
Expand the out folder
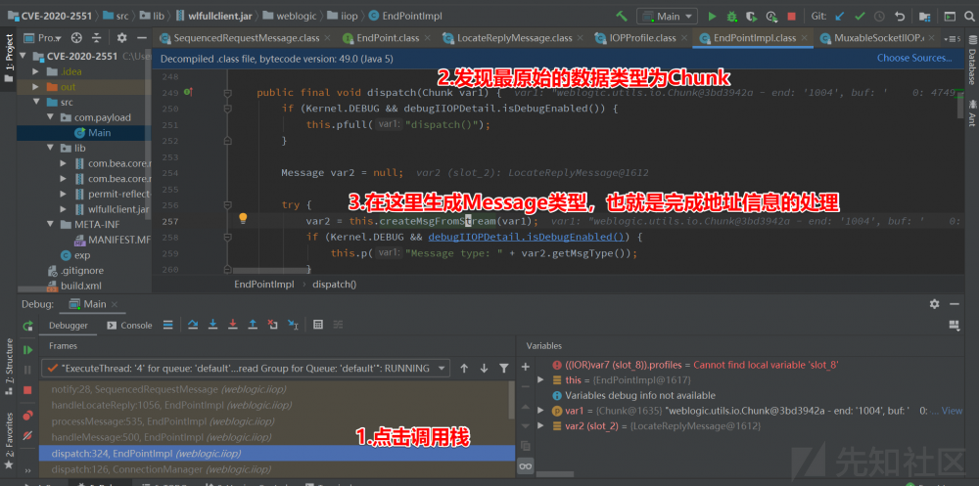(x=36, y=87)
